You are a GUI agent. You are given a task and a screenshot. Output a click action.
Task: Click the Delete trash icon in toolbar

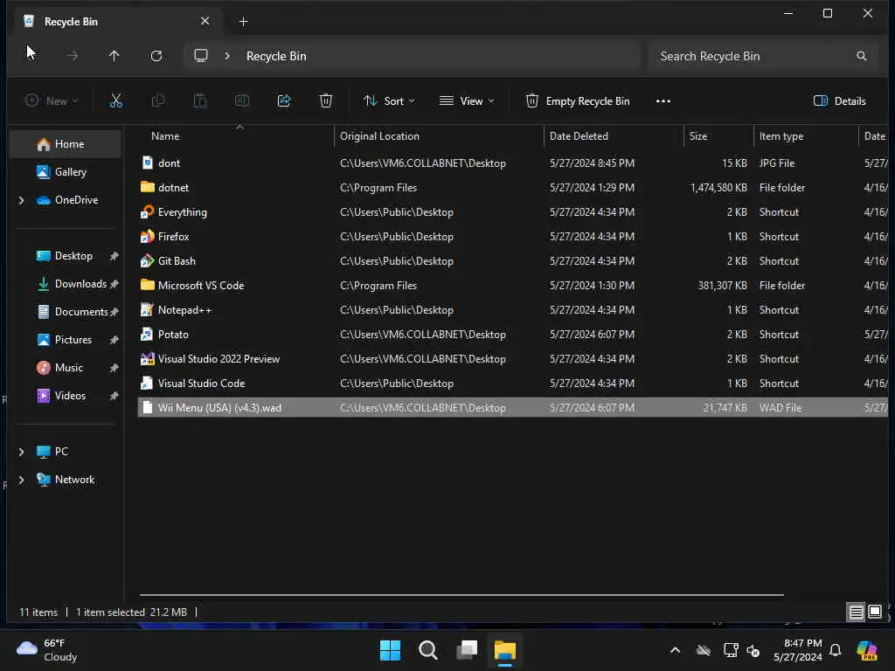(326, 101)
